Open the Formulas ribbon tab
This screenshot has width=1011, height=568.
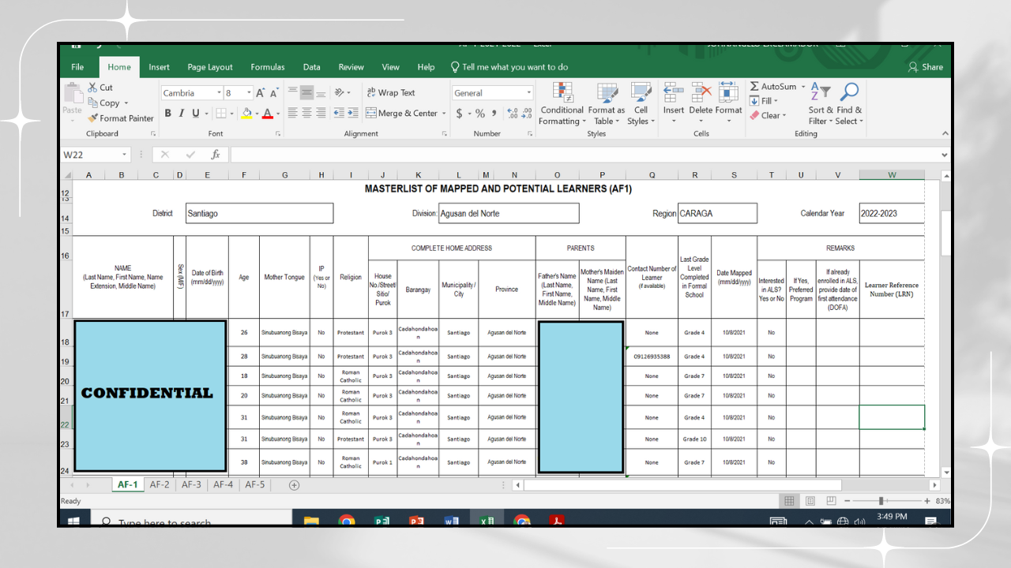tap(268, 67)
